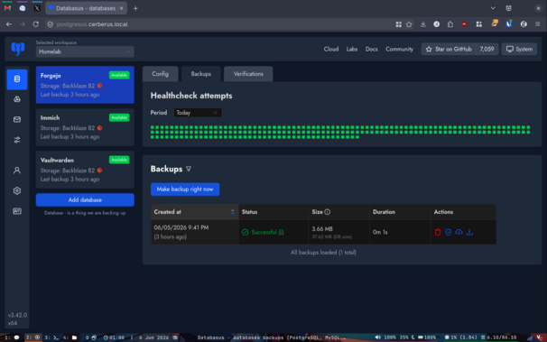This screenshot has width=547, height=342.
Task: Click the Size column info icon
Action: [x=328, y=212]
